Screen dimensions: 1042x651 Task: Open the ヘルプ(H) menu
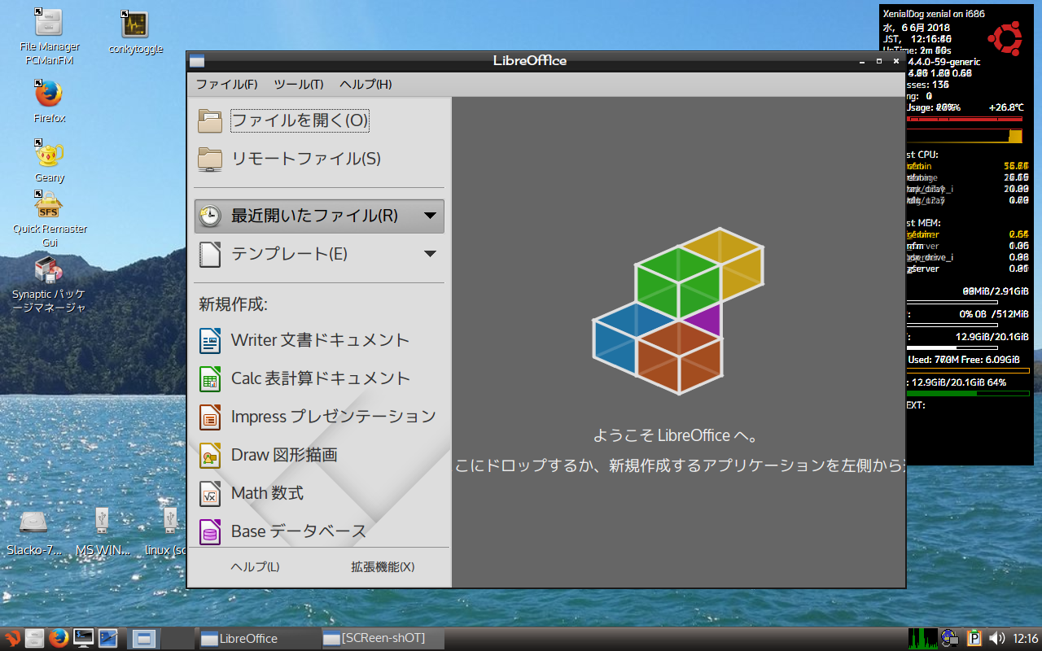366,85
